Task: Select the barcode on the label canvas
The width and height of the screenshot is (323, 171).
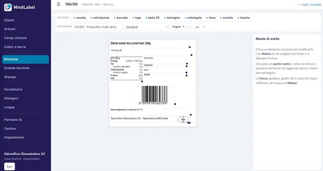Action: (x=153, y=95)
